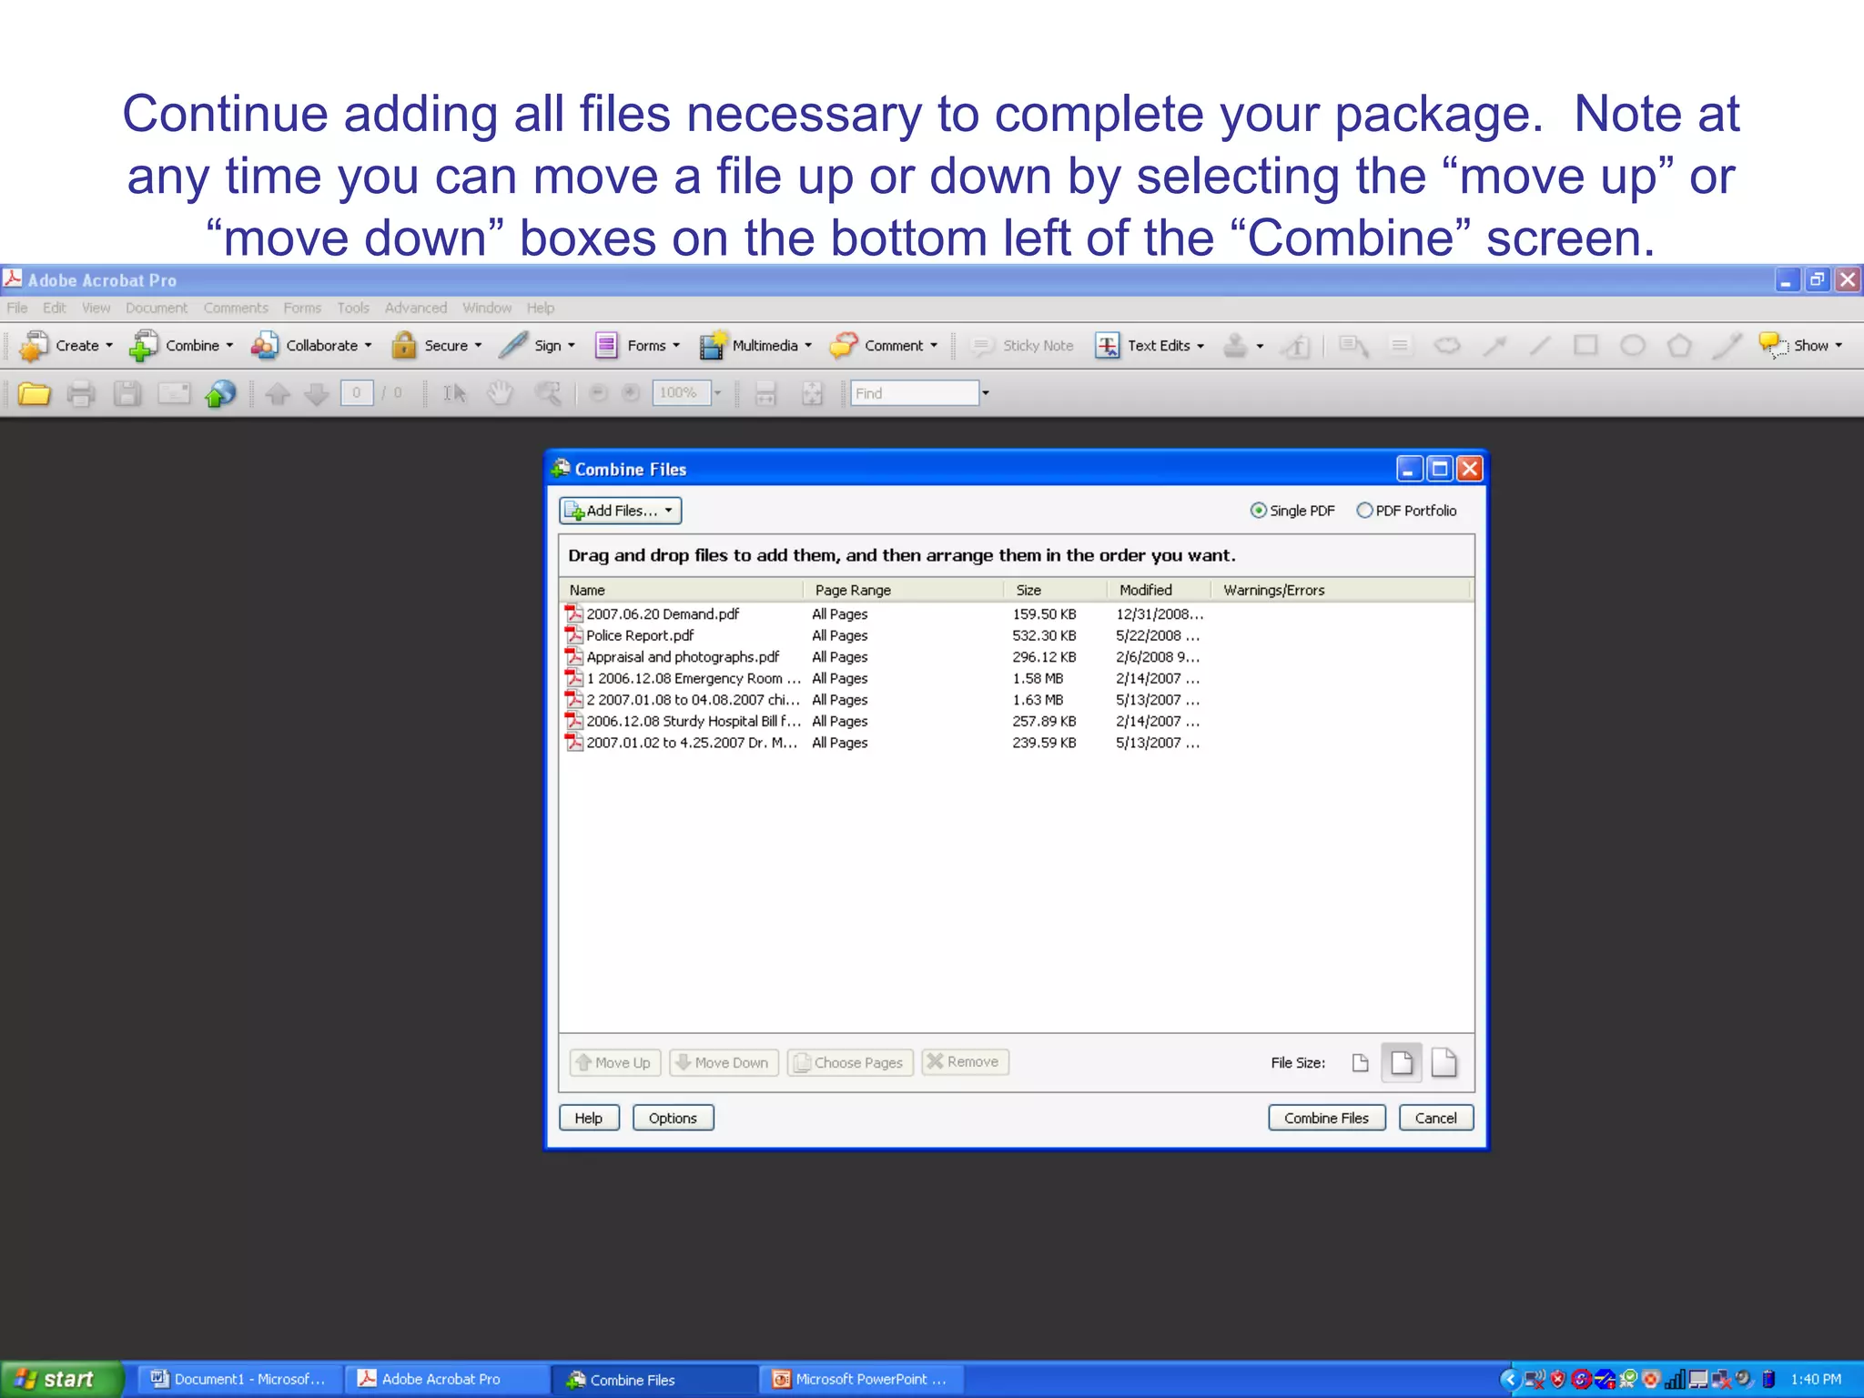The image size is (1864, 1398).
Task: Open the Find options dropdown arrow
Action: pos(985,393)
